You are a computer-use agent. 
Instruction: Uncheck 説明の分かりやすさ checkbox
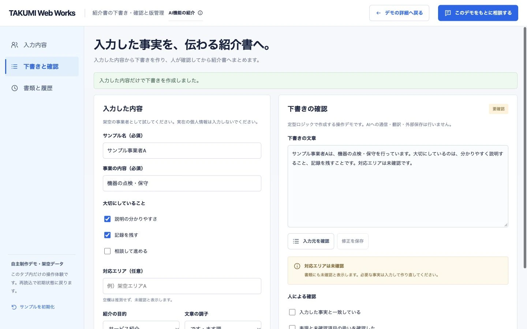(107, 219)
